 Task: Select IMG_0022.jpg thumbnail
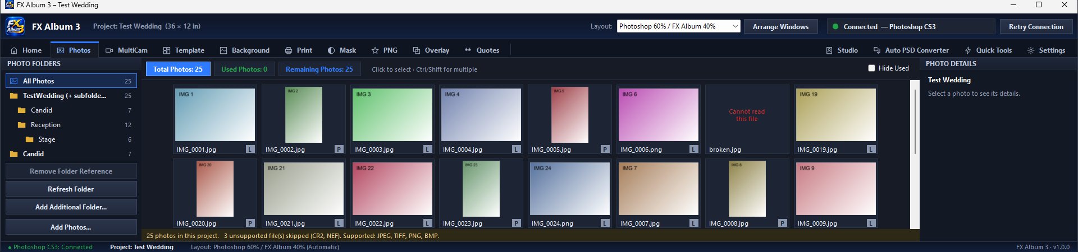point(392,193)
